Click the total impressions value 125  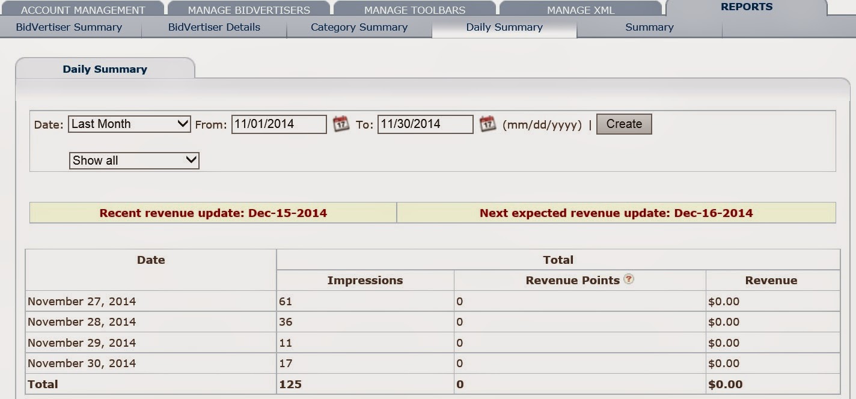click(290, 384)
